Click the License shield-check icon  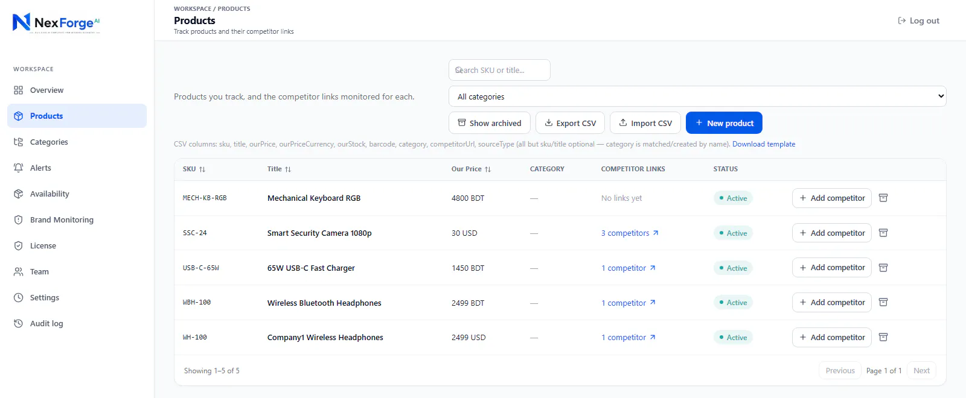(x=18, y=246)
